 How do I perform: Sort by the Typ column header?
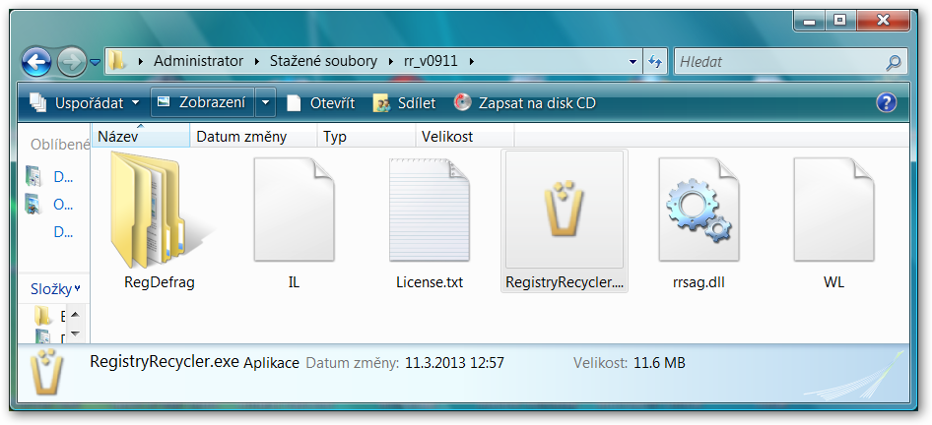click(366, 137)
